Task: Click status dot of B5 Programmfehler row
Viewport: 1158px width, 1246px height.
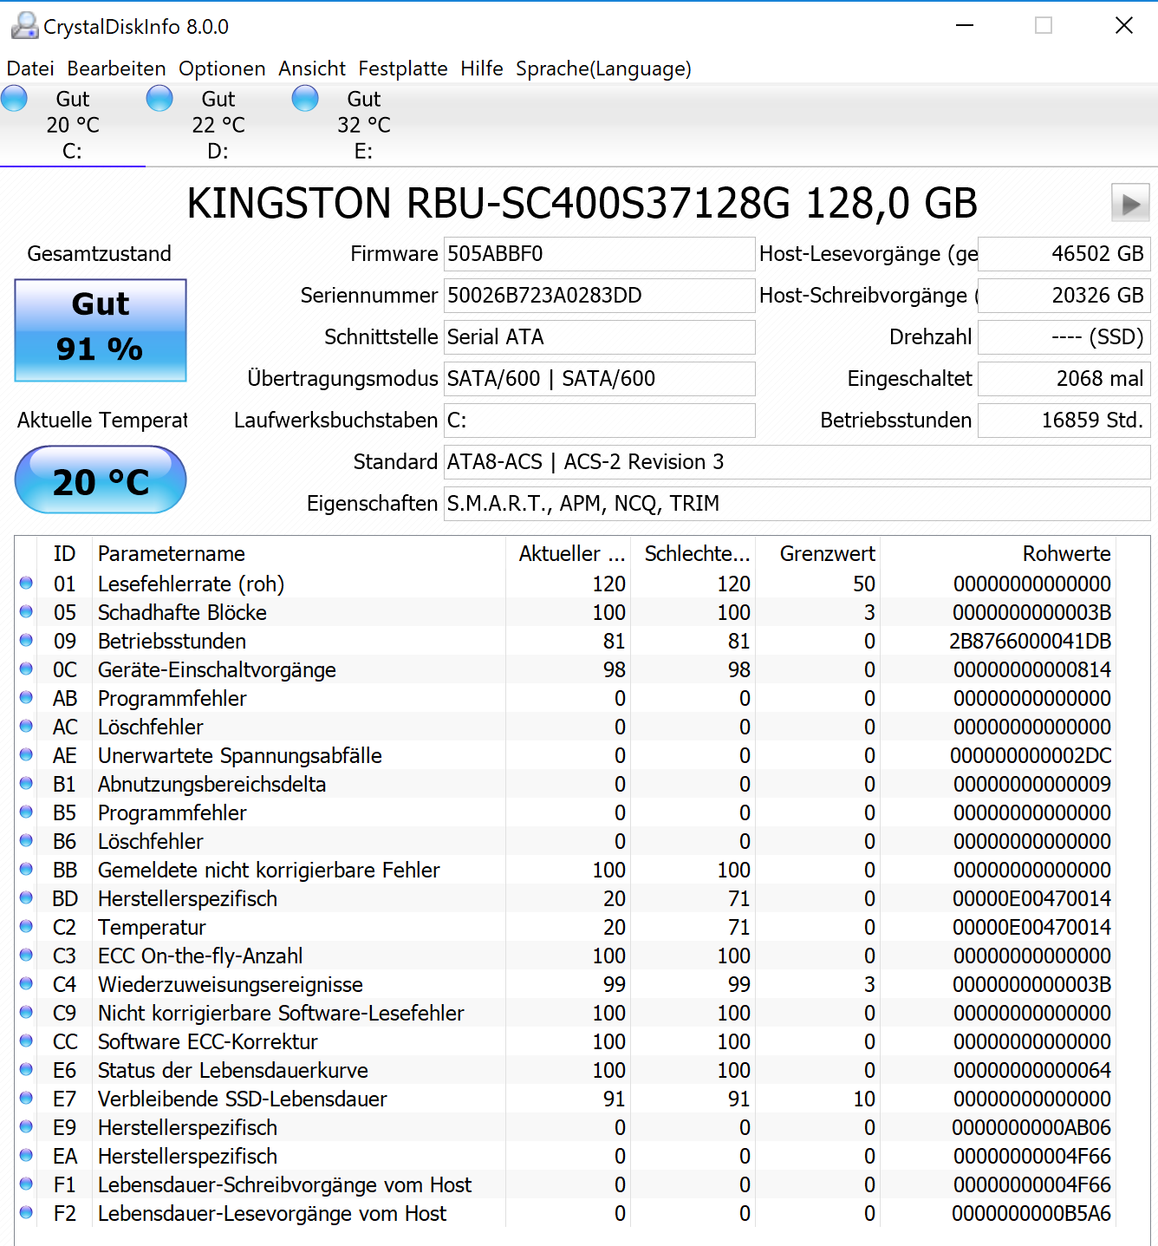Action: (x=26, y=812)
